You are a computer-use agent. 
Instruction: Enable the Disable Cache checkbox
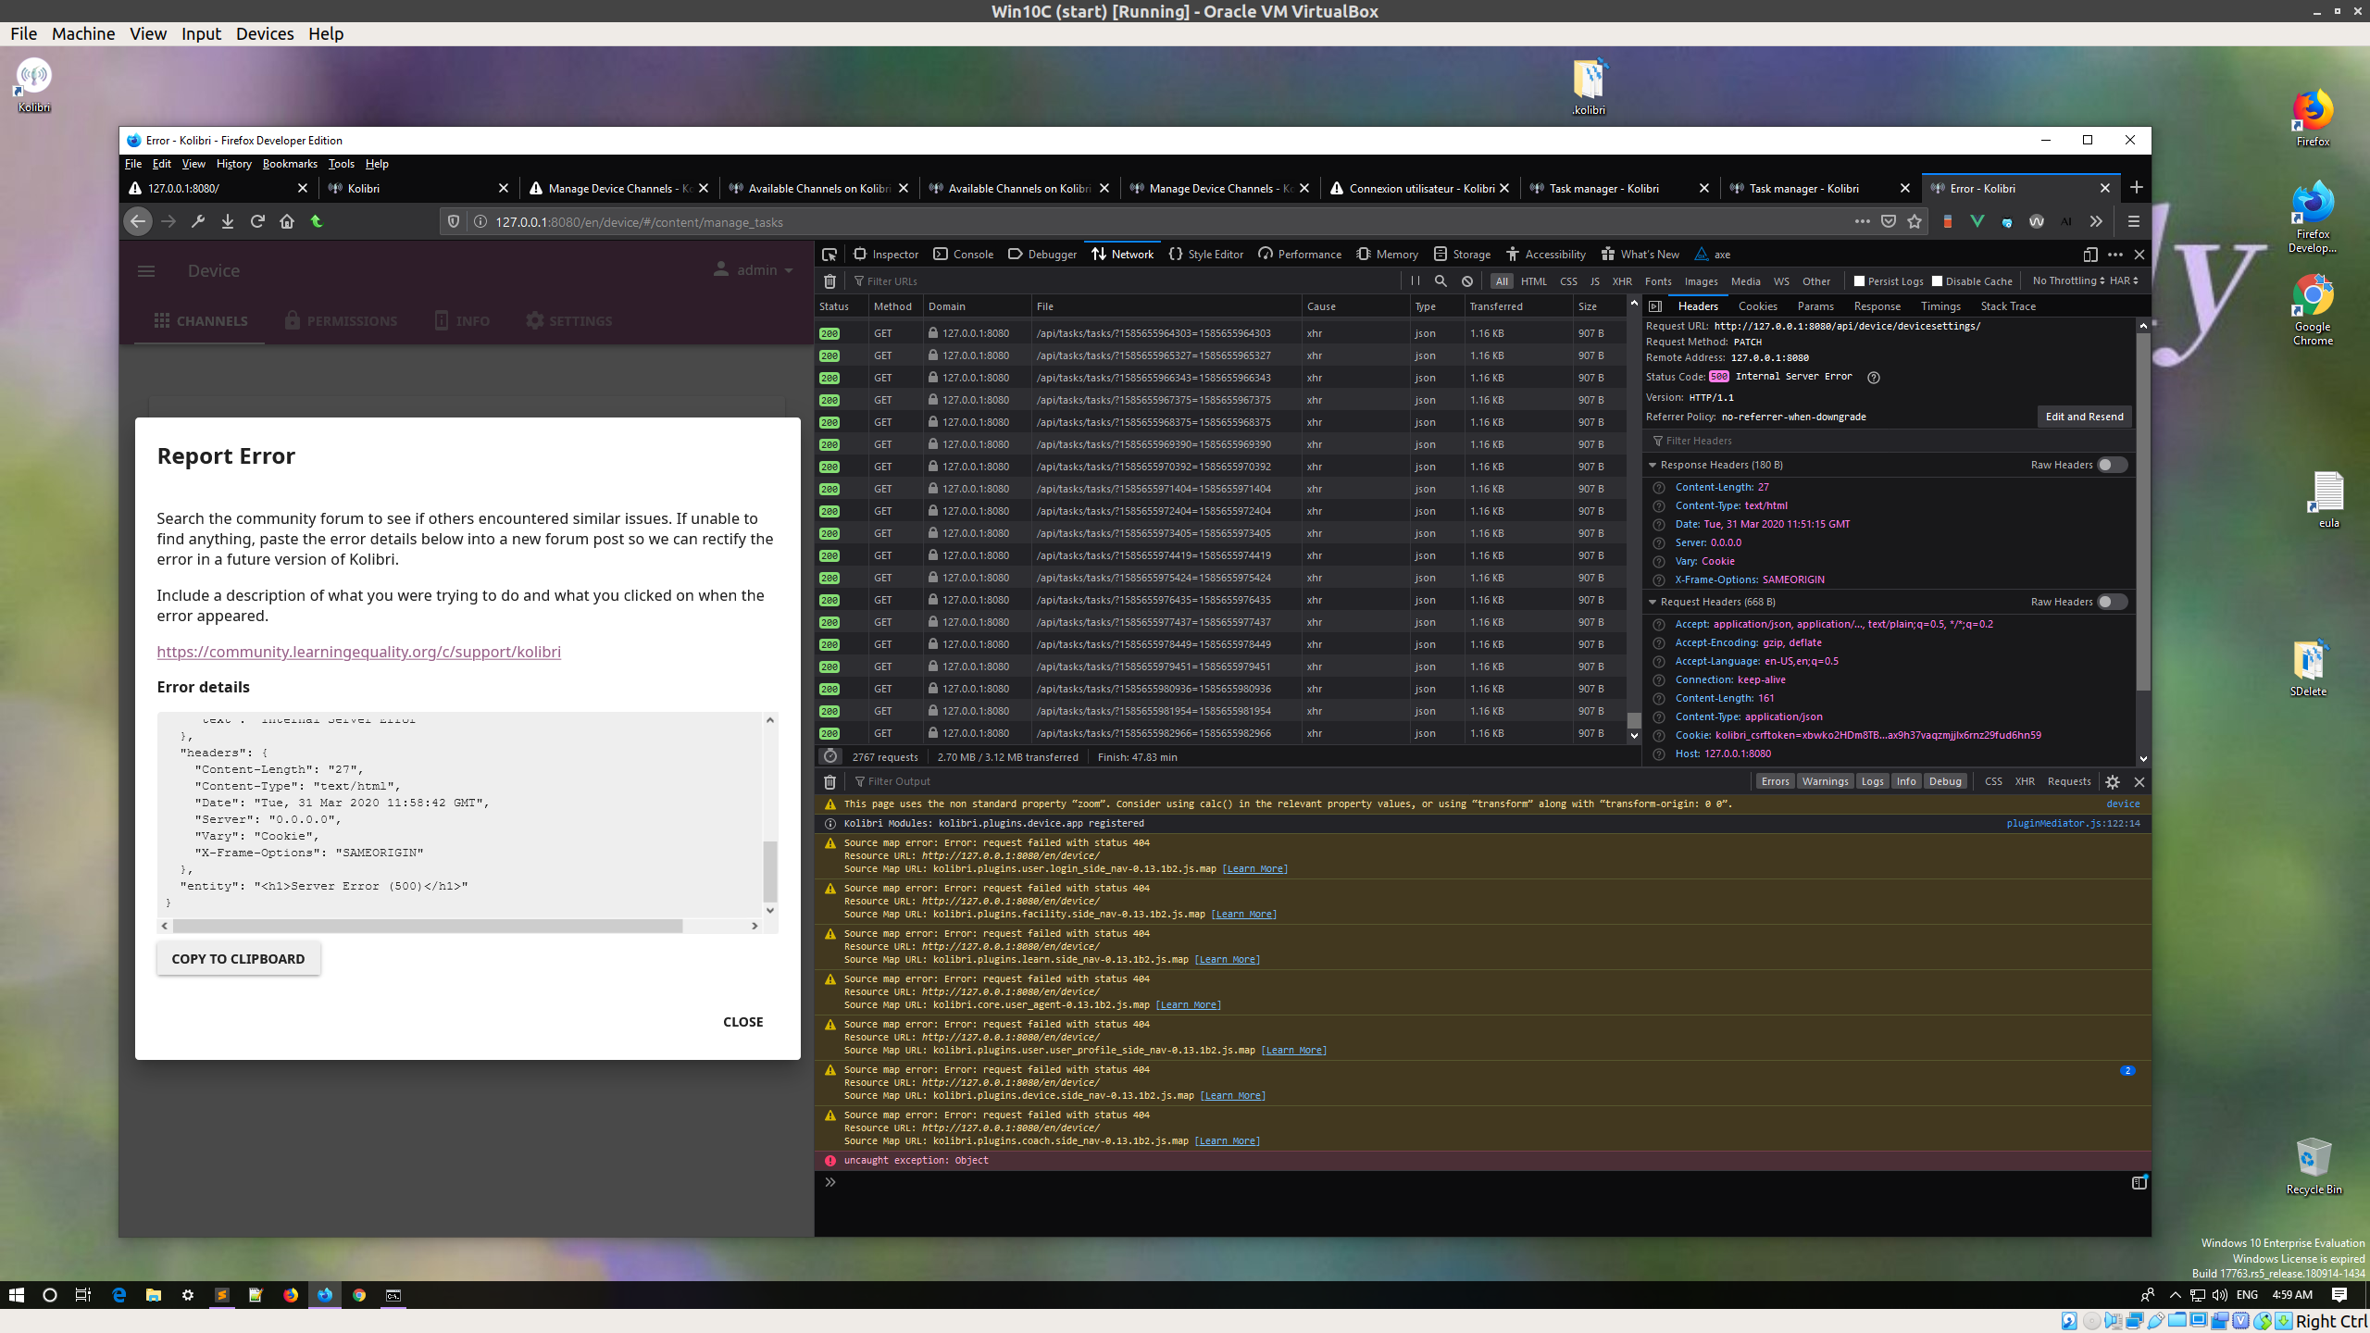[x=1937, y=280]
